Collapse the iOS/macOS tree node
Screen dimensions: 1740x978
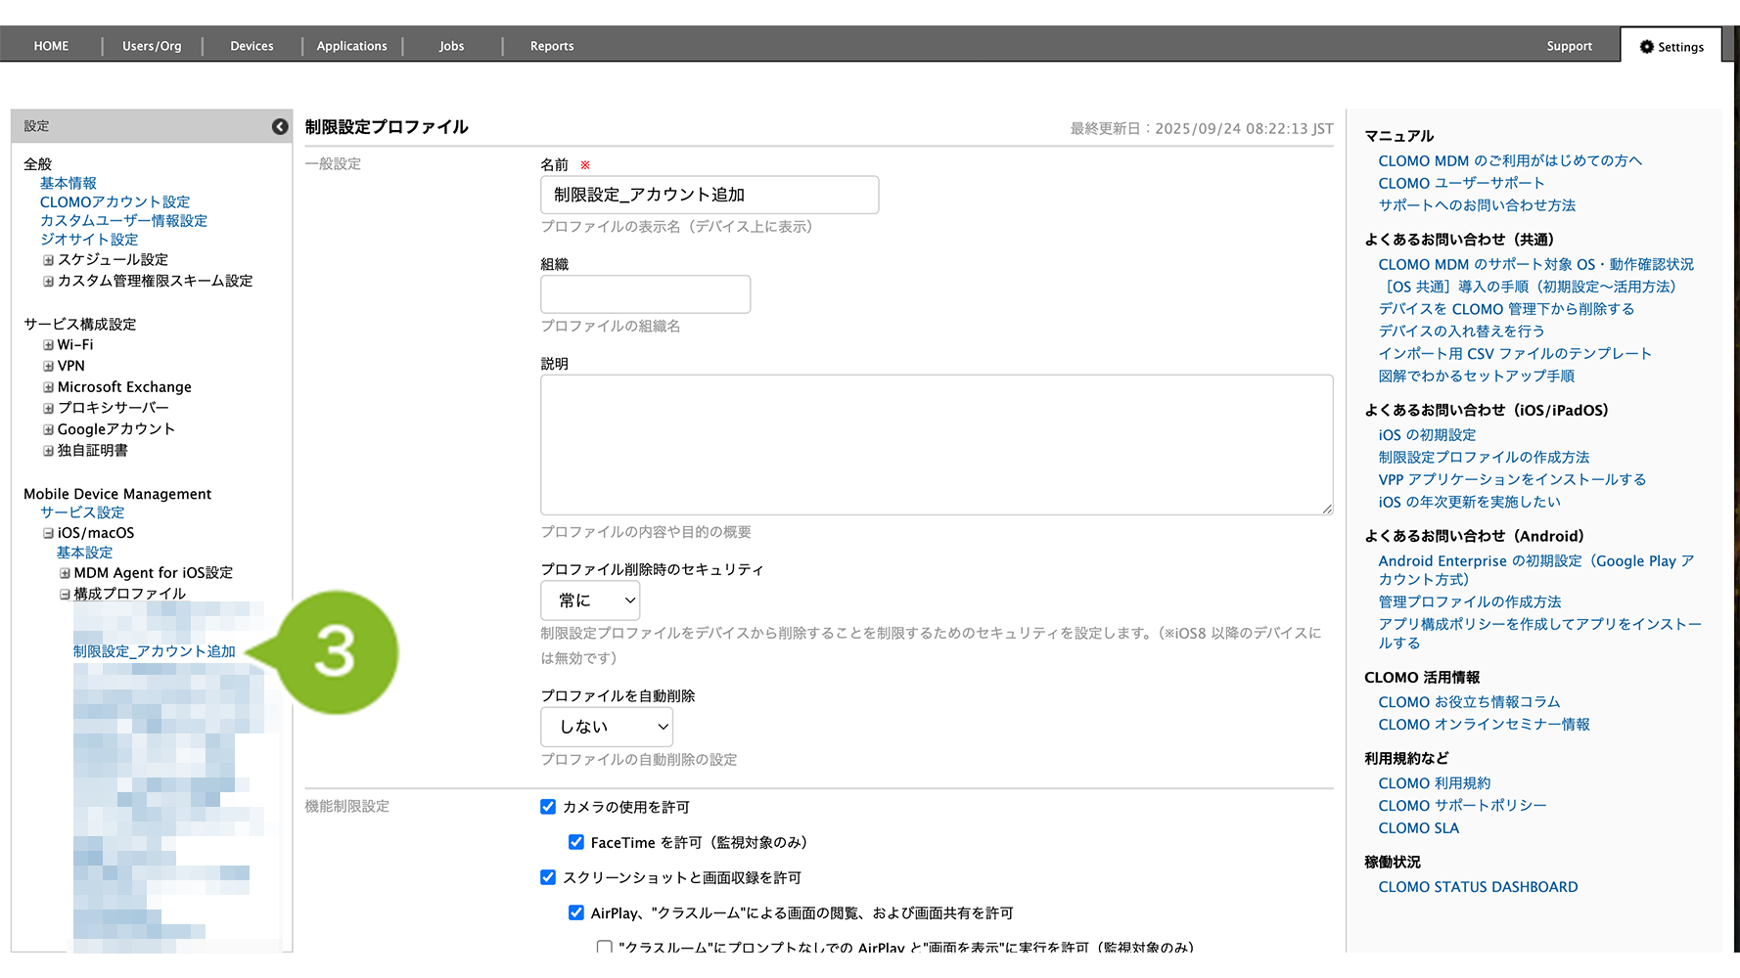click(x=48, y=534)
